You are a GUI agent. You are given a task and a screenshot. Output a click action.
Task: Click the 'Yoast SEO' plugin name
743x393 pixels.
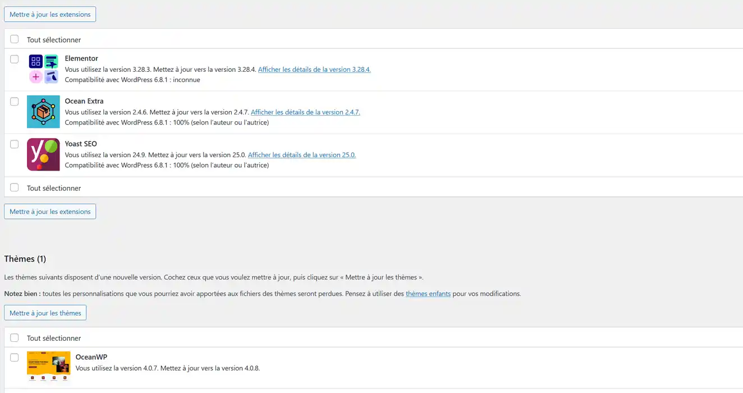(81, 144)
